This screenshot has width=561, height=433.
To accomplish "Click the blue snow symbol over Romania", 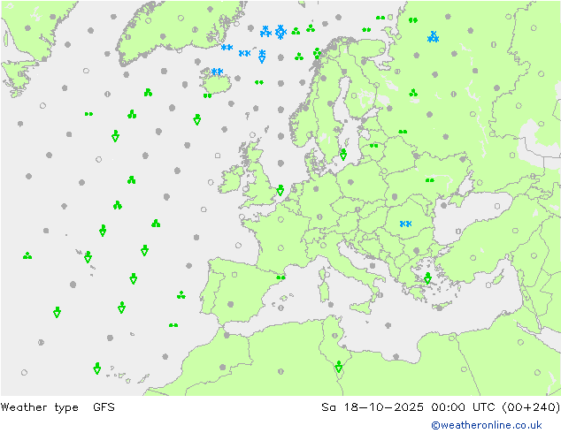I will coord(405,224).
